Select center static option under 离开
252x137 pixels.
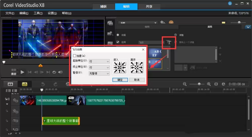[x=136, y=67]
